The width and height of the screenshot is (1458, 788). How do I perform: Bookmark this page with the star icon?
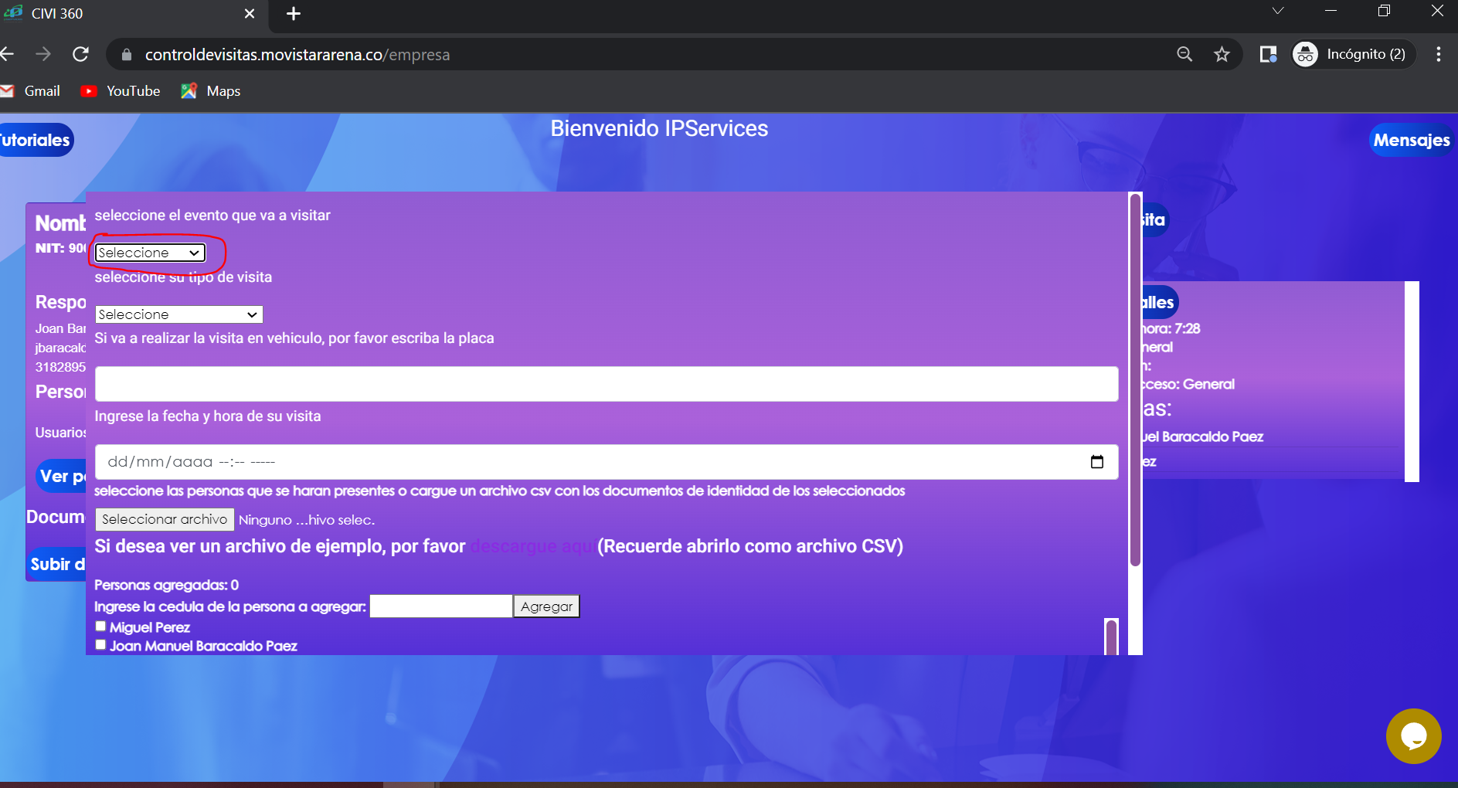pyautogui.click(x=1222, y=54)
